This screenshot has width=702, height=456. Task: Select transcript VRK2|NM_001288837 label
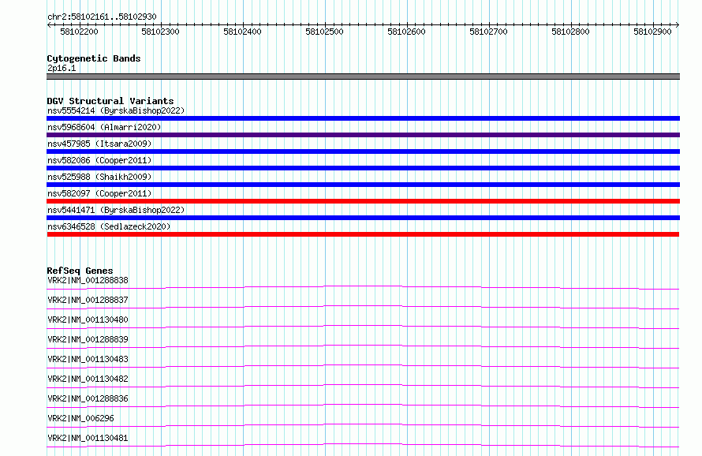pos(88,300)
